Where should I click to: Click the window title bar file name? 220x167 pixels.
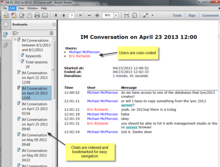pos(29,2)
